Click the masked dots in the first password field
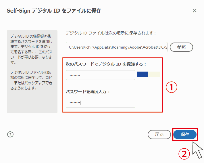Image resolution: width=204 pixels, height=163 pixels. click(75, 75)
